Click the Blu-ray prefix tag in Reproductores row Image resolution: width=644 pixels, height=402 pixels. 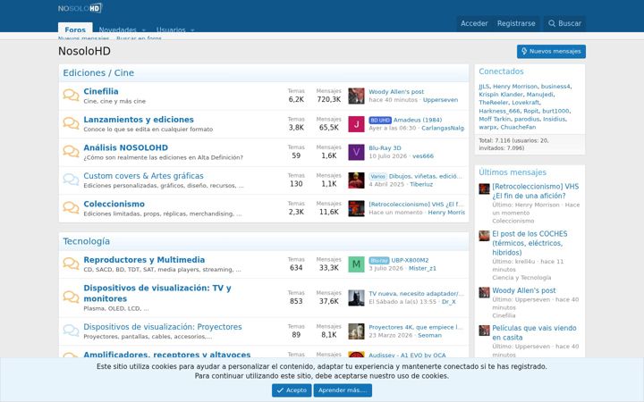378,261
